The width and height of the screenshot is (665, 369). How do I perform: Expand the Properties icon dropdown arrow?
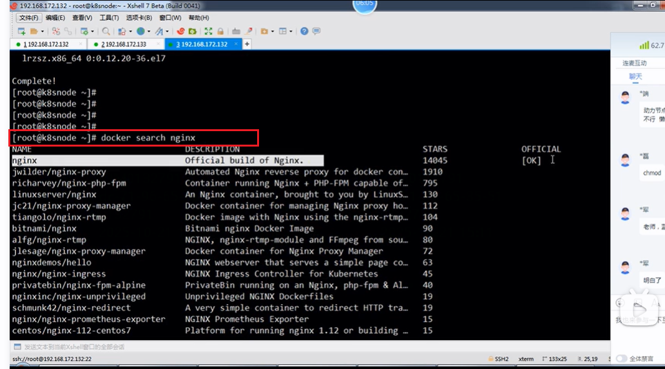click(92, 32)
